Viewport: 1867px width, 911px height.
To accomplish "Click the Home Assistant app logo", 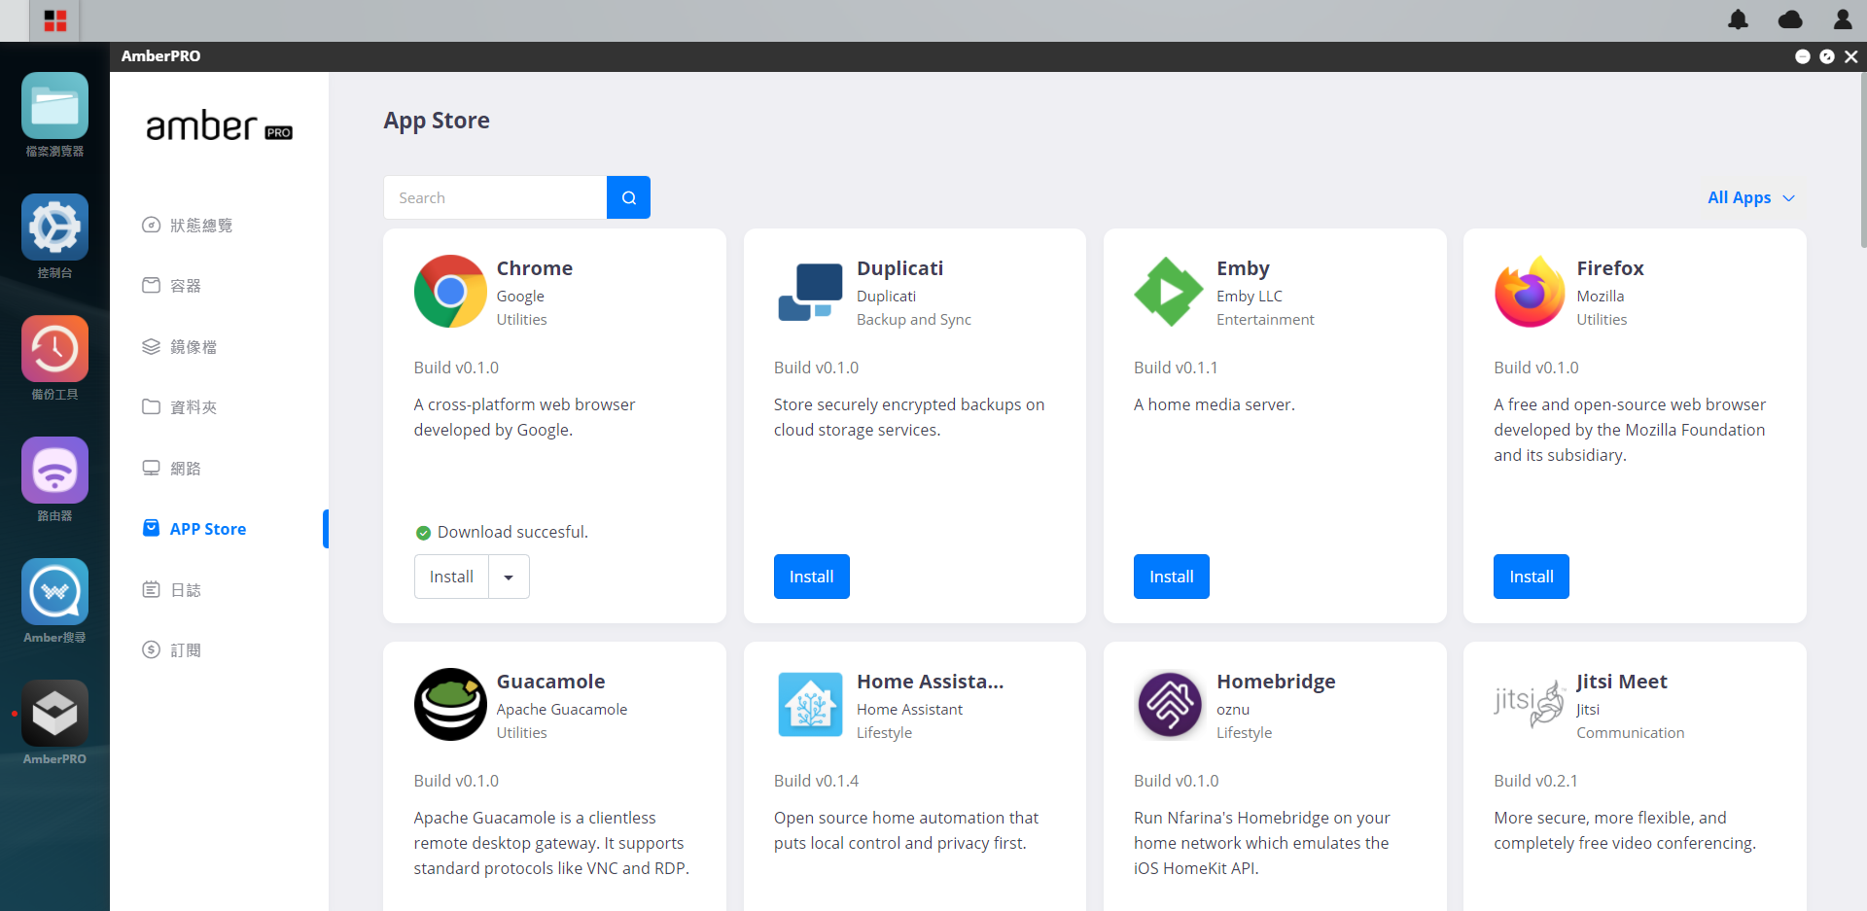I will tap(810, 704).
